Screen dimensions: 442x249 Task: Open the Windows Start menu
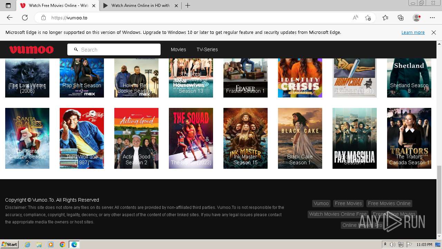[9, 245]
